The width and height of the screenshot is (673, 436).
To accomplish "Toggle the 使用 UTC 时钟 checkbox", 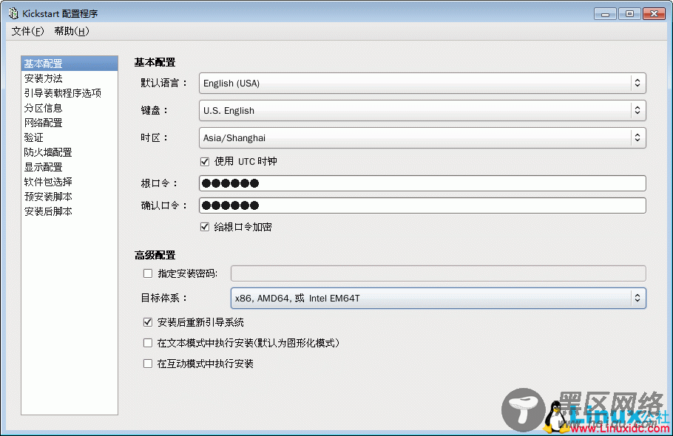I will (205, 162).
